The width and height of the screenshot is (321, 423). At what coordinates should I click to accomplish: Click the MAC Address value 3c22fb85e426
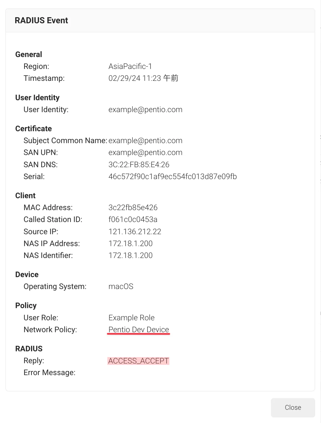click(x=133, y=208)
